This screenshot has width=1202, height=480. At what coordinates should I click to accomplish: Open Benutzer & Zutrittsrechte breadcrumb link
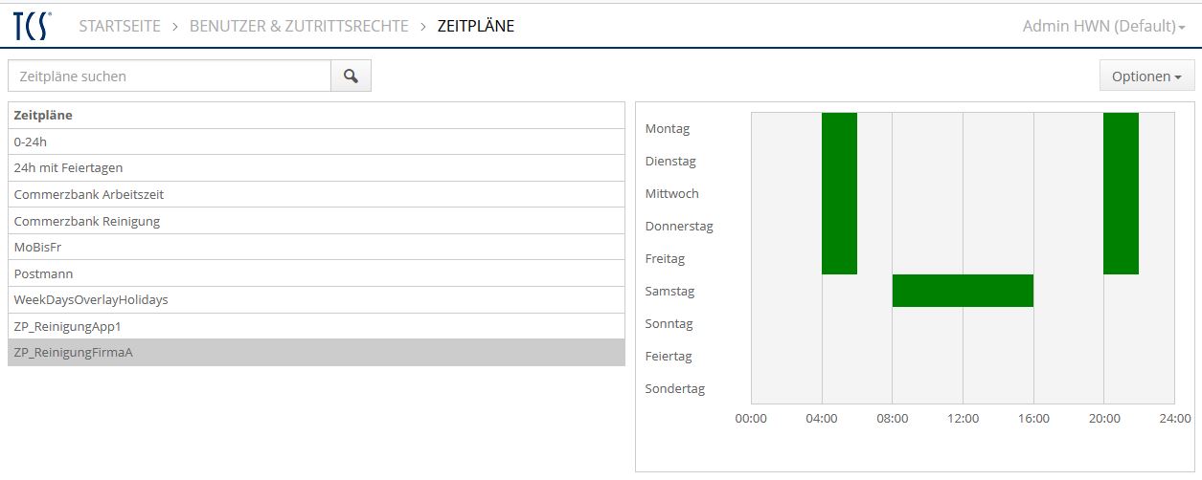tap(299, 26)
